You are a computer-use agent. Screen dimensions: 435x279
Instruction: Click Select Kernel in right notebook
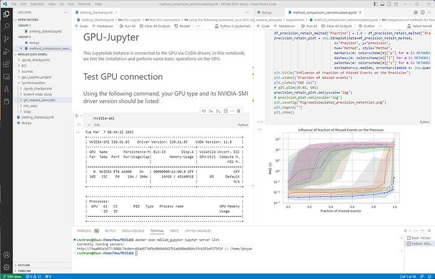tap(419, 26)
